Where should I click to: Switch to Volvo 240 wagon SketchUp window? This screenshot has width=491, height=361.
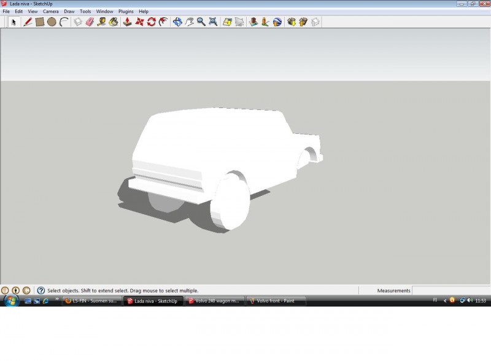tap(215, 301)
